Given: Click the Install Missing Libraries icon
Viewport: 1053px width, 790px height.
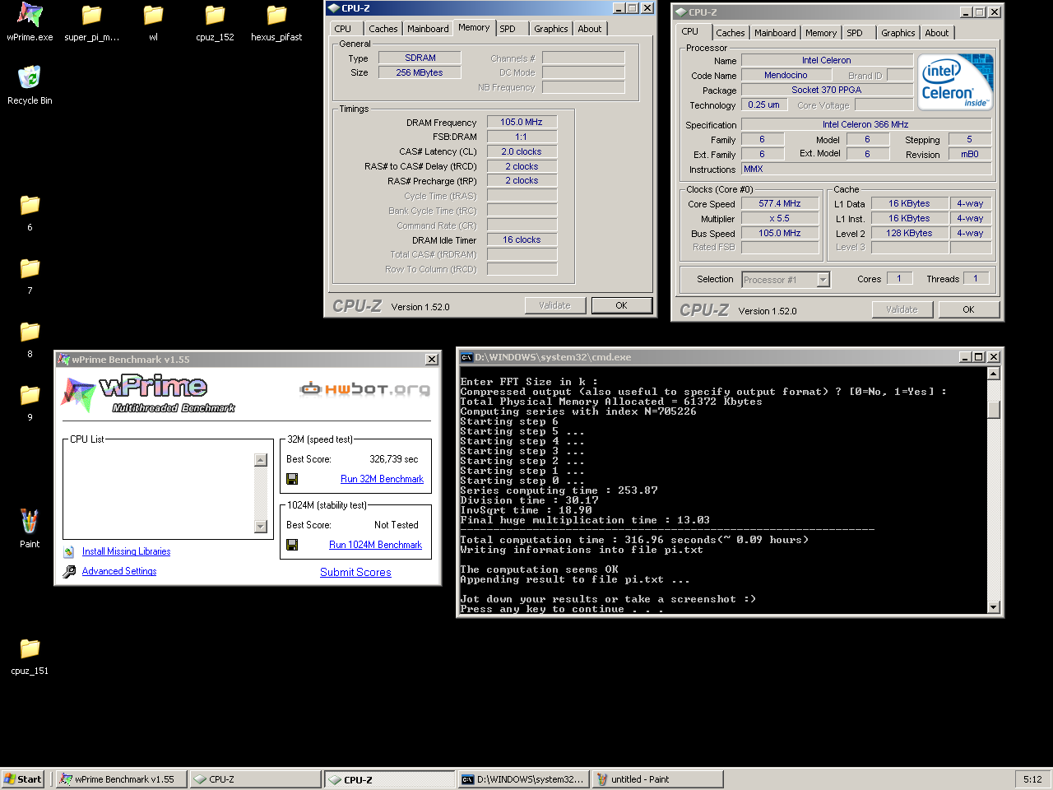Looking at the screenshot, I should pyautogui.click(x=69, y=551).
